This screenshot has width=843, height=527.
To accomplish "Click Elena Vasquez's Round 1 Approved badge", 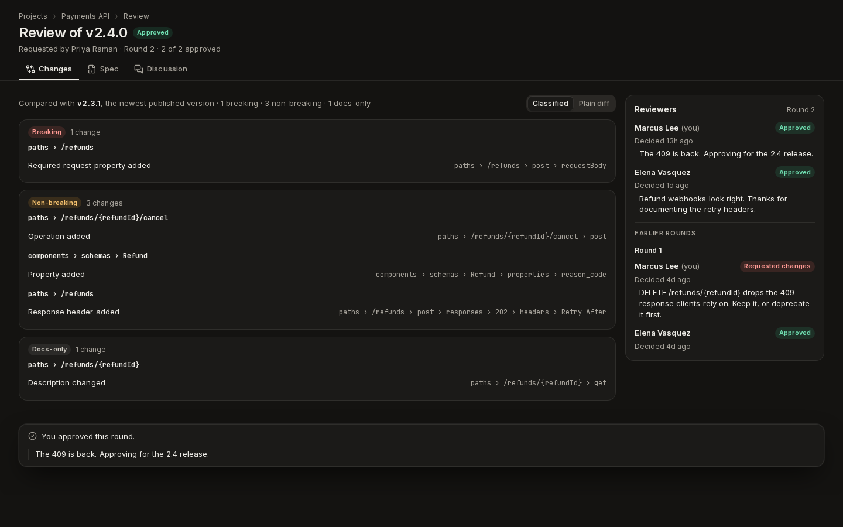I will click(x=795, y=333).
